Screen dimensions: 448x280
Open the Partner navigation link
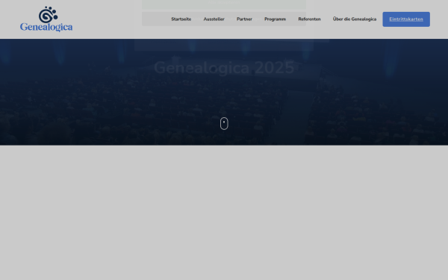point(244,19)
